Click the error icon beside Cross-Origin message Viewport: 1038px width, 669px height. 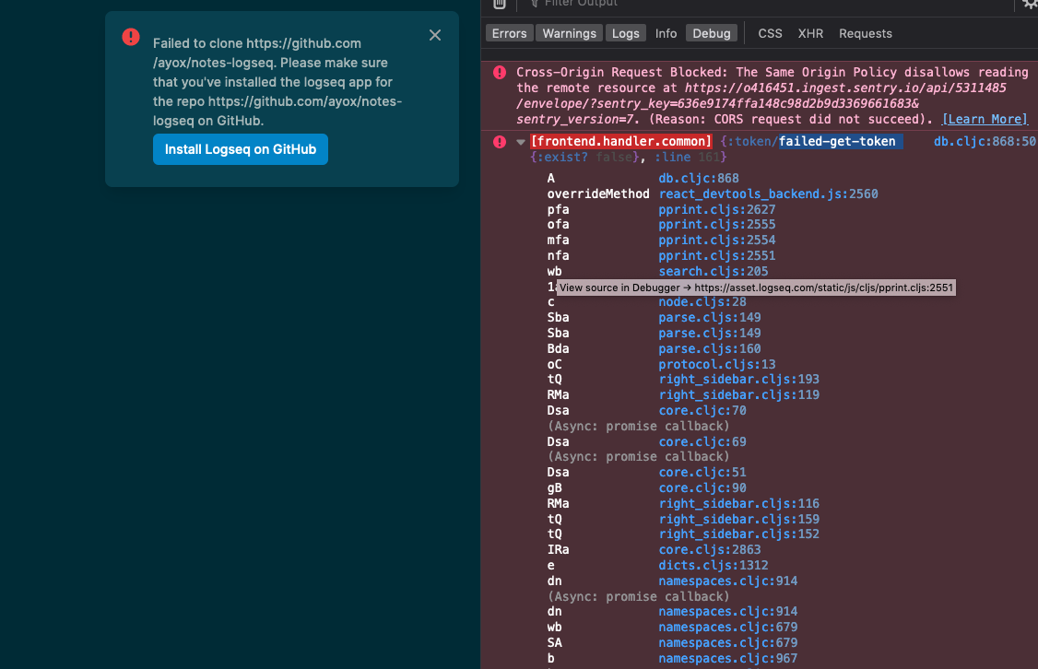499,72
